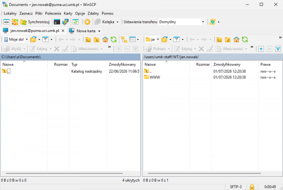Click the local path C:\Users\a\Documents\ bar

point(71,57)
